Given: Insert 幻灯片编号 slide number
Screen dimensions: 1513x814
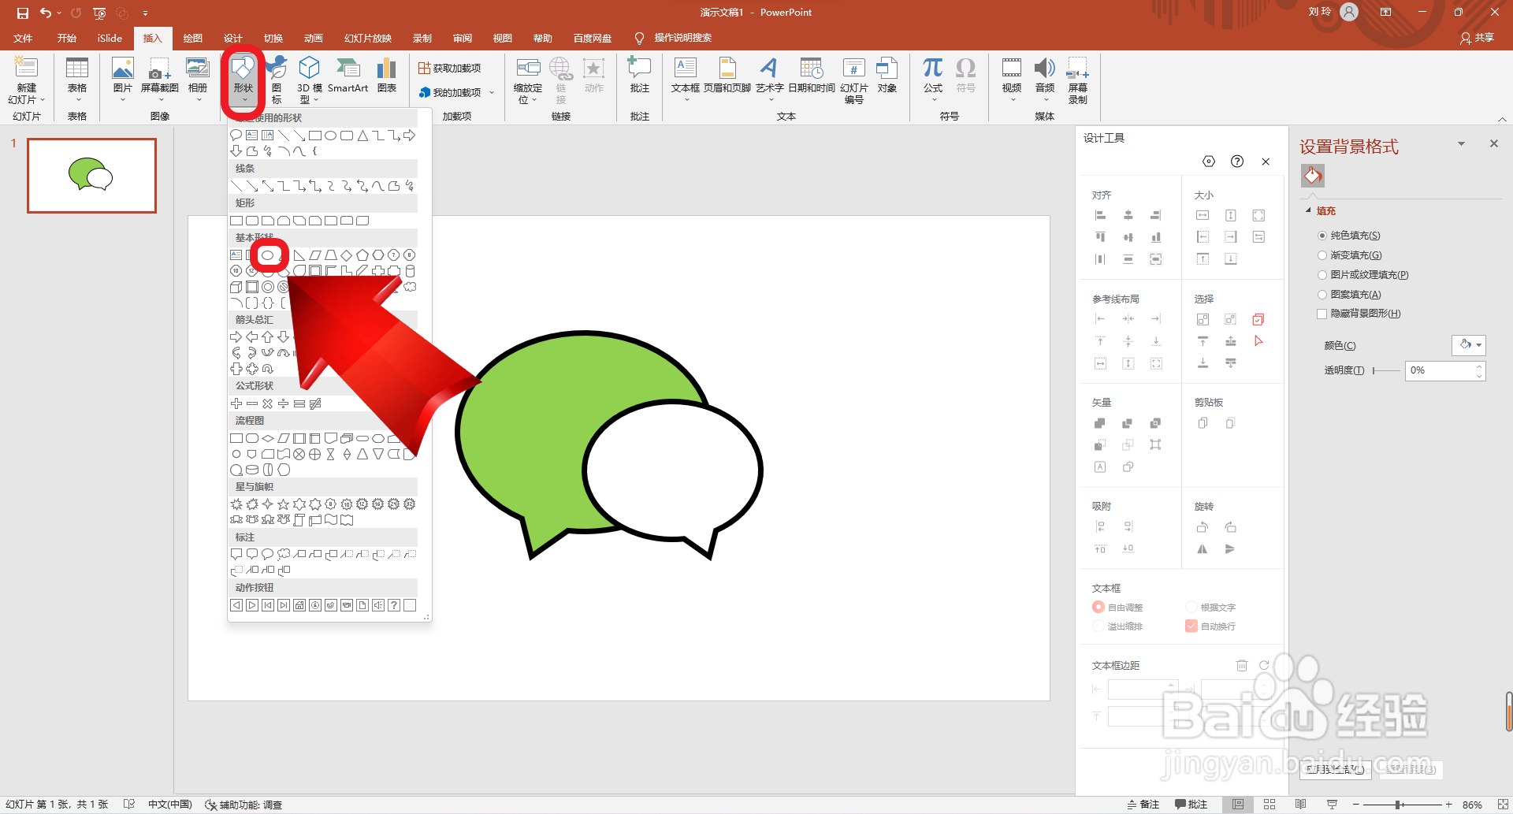Looking at the screenshot, I should coord(854,80).
